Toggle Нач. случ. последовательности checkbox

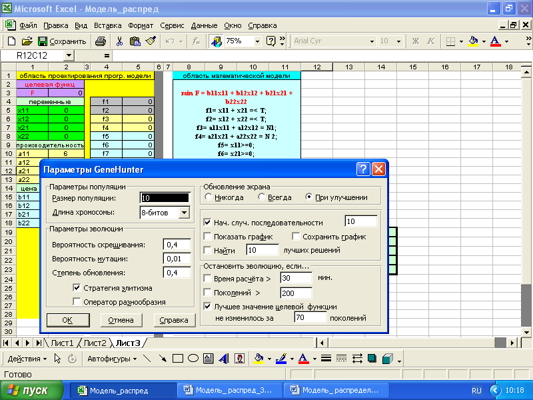coord(207,223)
